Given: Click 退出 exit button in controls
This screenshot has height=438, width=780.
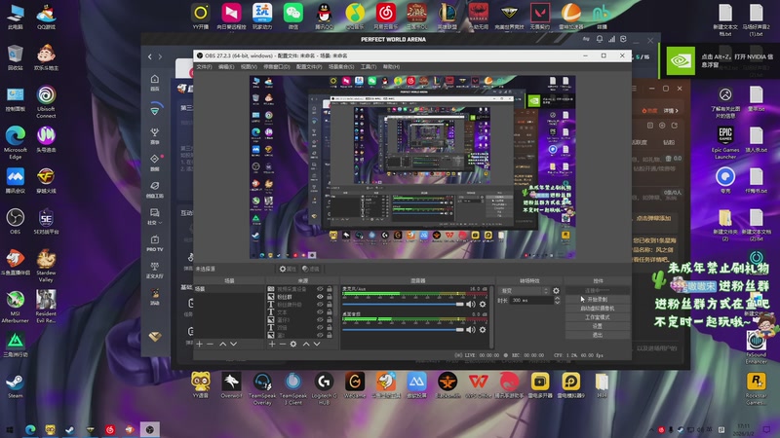Looking at the screenshot, I should point(598,335).
